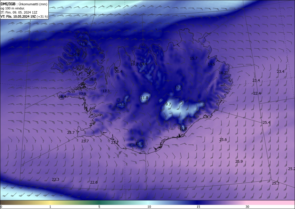Click the 15.7 value on the map
Viewport: 295px width, 209px height.
coord(194,58)
